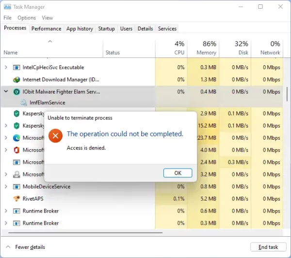Switch to the Startup tab
Image resolution: width=291 pixels, height=258 pixels.
point(107,29)
